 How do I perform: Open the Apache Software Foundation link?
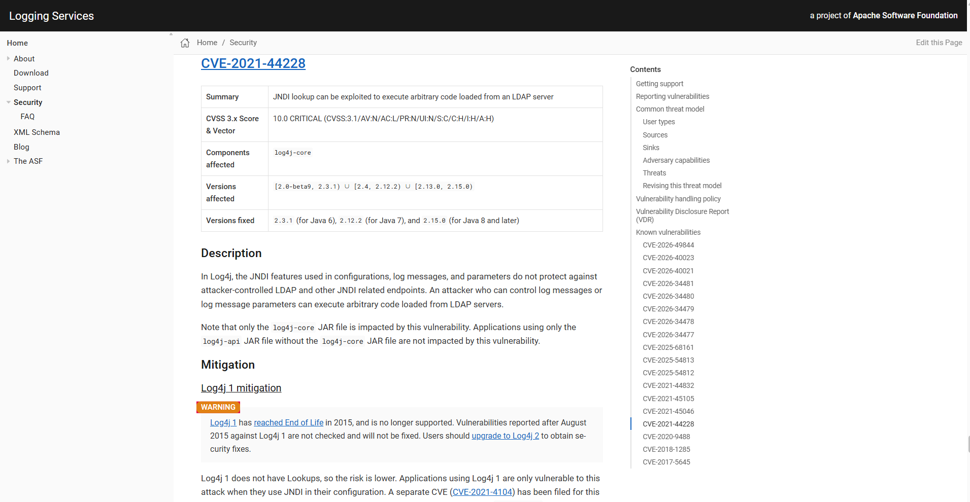905,16
